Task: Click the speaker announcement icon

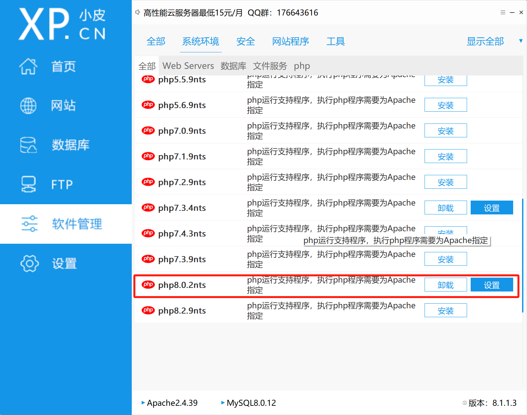Action: point(138,12)
